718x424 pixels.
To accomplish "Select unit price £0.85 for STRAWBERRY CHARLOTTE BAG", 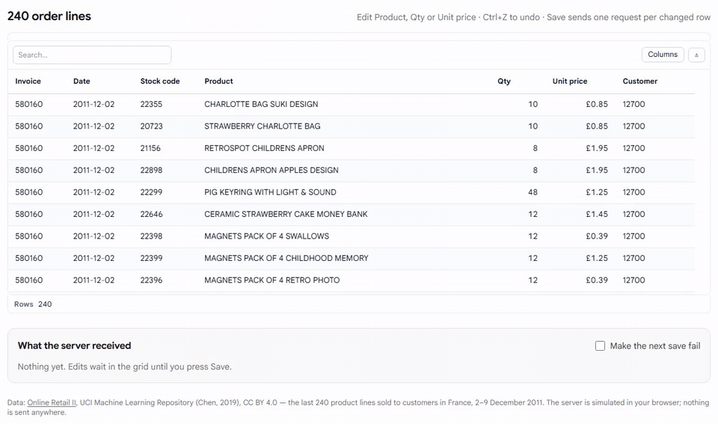I will (x=597, y=126).
